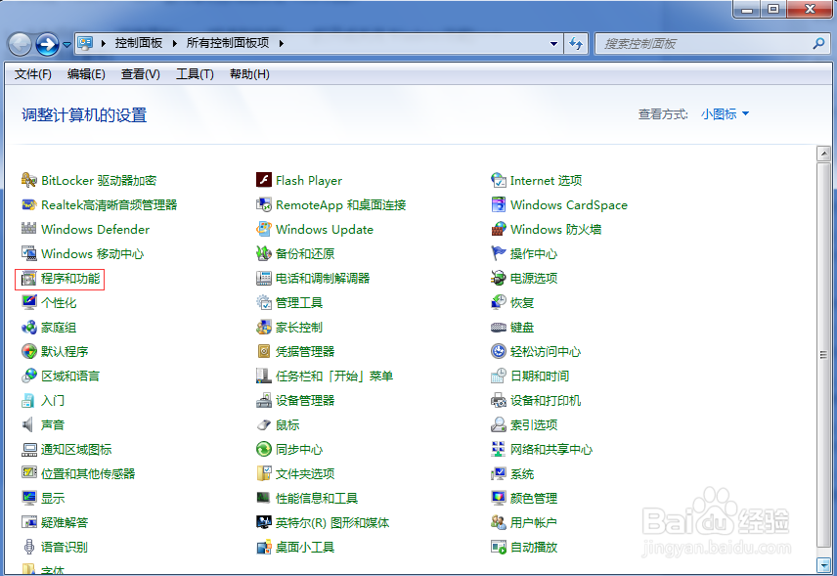Expand arrow after 控制面板 in address bar

click(x=175, y=43)
